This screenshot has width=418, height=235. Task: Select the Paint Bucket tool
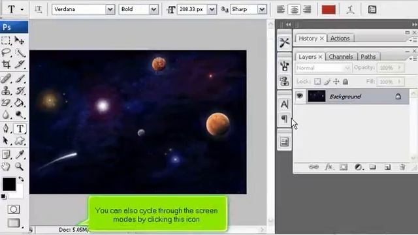point(20,102)
